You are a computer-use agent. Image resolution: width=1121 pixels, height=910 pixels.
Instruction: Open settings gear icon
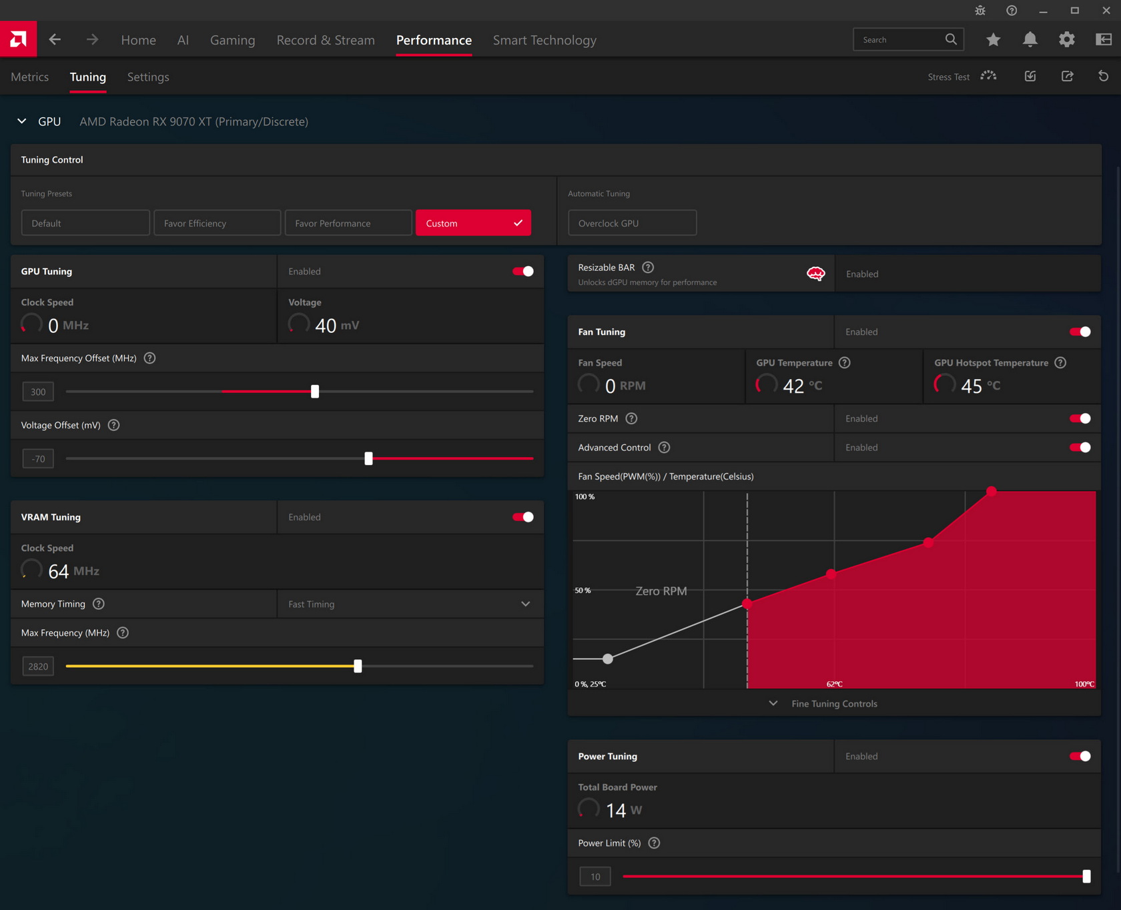(1067, 40)
